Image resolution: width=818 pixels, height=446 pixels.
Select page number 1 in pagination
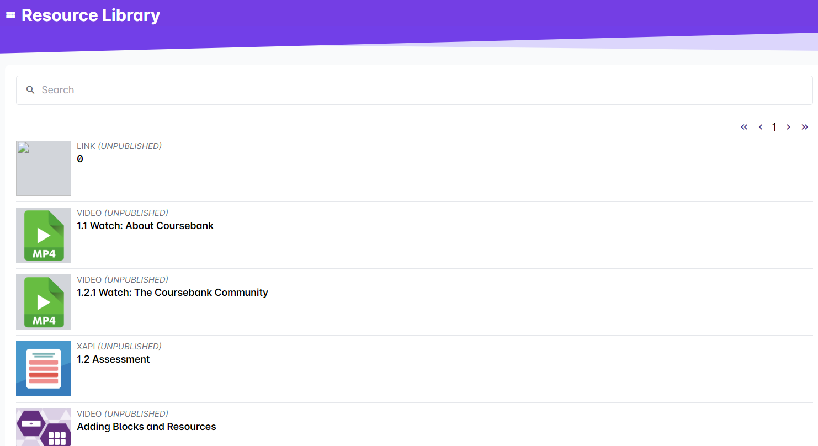click(774, 127)
